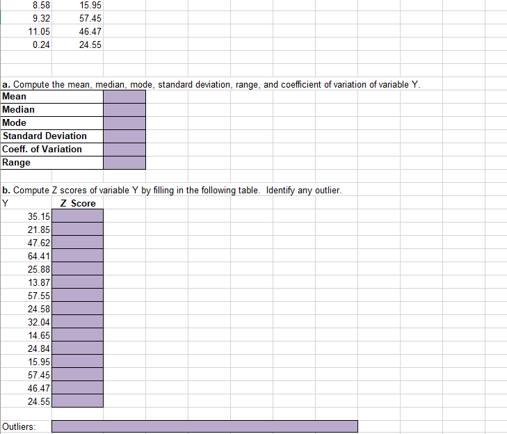
Task: Click the 'Mode' label cell
Action: coord(51,123)
